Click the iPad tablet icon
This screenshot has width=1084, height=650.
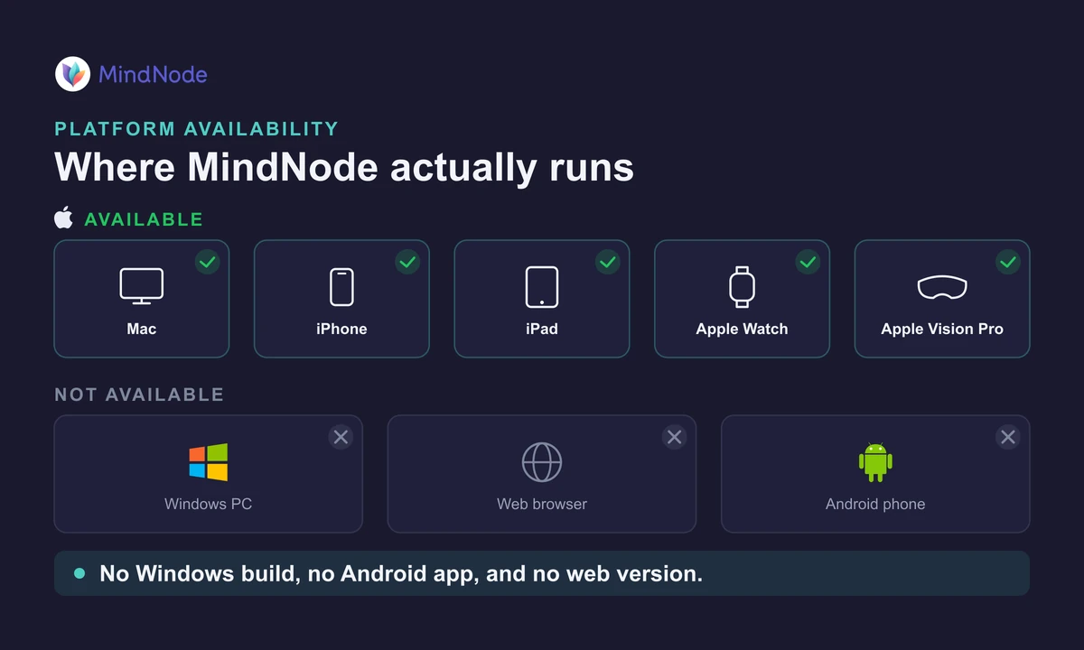click(x=542, y=287)
